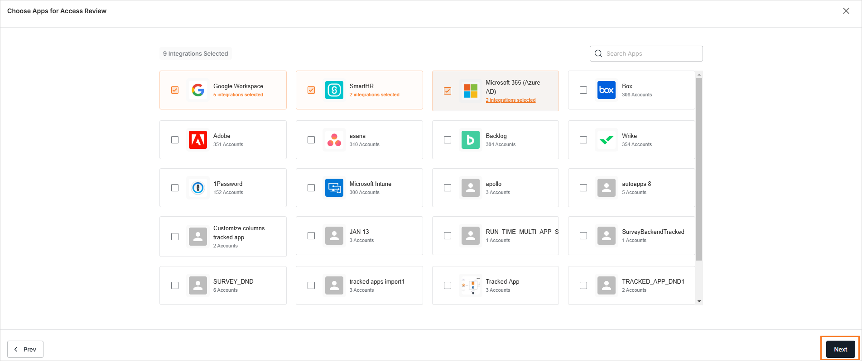862x361 pixels.
Task: Click the app list scrollbar thumb
Action: pos(699,170)
